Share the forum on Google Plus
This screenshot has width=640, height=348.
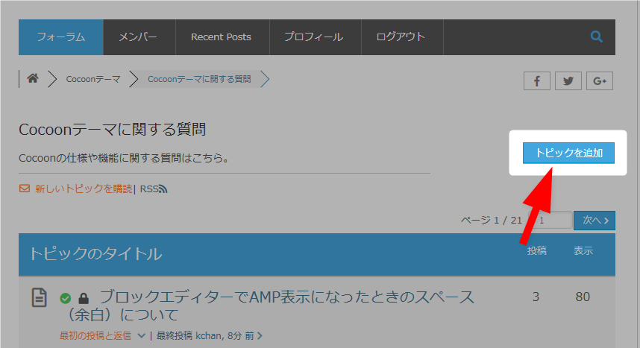[x=600, y=80]
